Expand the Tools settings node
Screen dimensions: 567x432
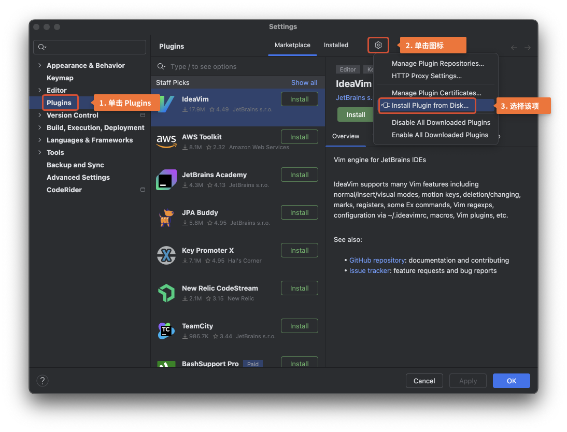40,152
